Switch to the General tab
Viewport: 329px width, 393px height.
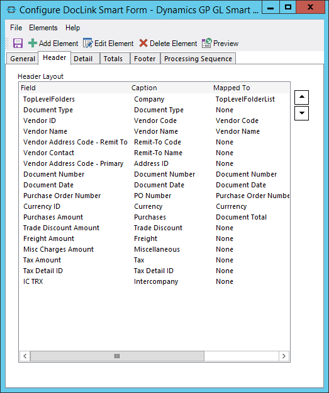(x=23, y=59)
